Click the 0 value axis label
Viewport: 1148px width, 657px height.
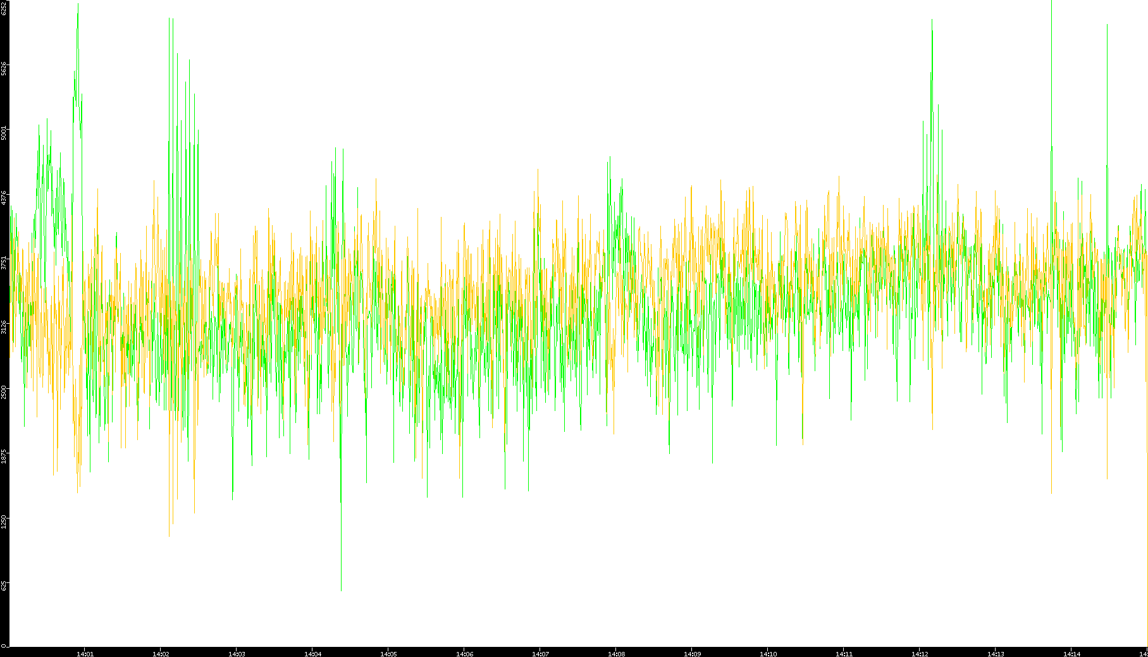(x=4, y=646)
